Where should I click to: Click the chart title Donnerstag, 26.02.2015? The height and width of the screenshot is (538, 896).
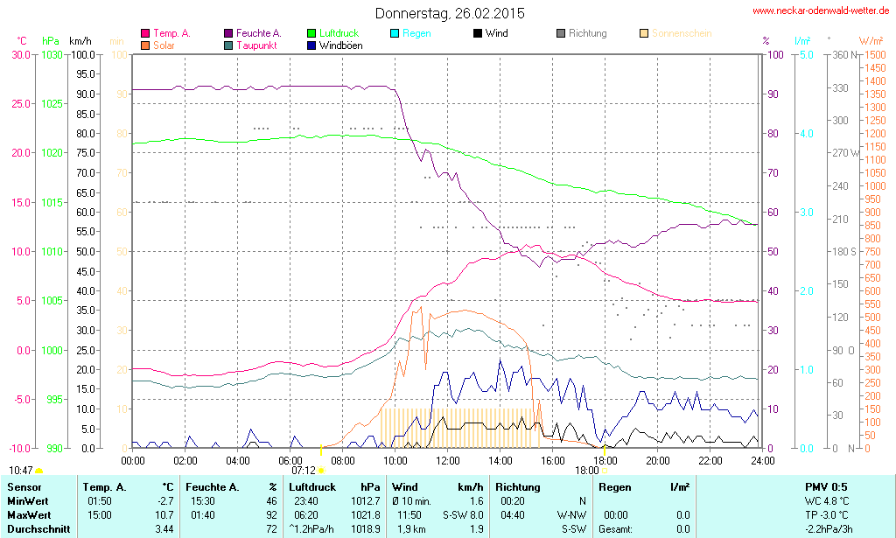[450, 13]
